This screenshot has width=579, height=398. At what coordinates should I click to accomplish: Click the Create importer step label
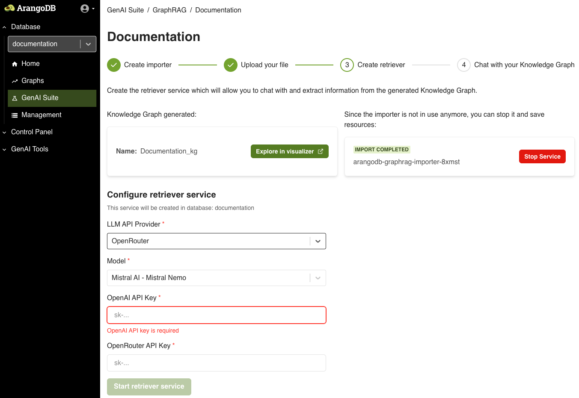pos(148,65)
